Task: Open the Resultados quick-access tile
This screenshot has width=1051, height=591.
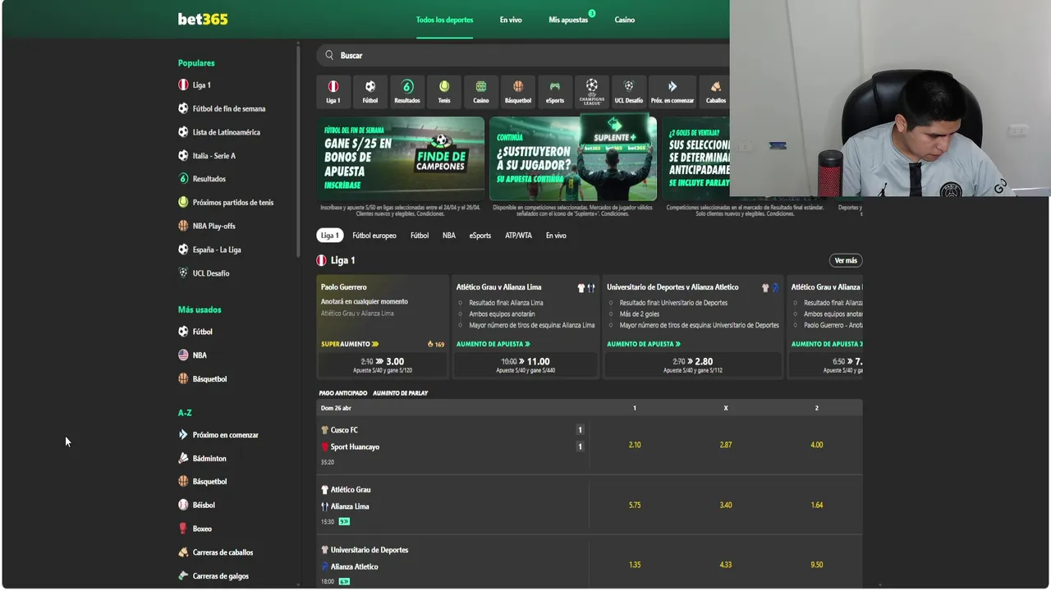Action: click(407, 91)
